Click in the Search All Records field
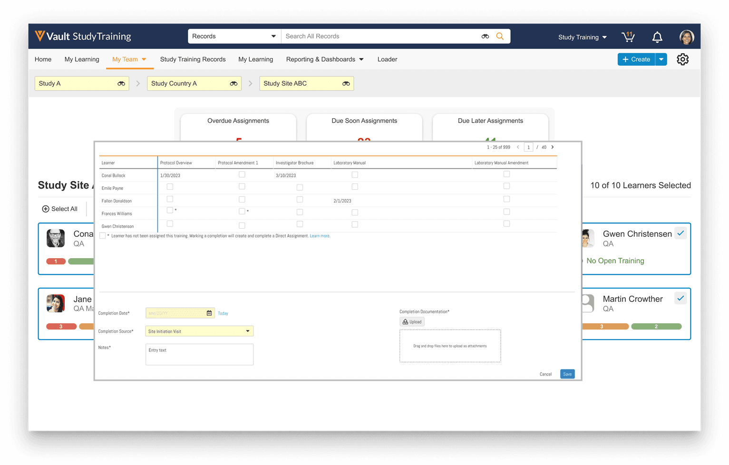The height and width of the screenshot is (465, 729). click(x=380, y=36)
